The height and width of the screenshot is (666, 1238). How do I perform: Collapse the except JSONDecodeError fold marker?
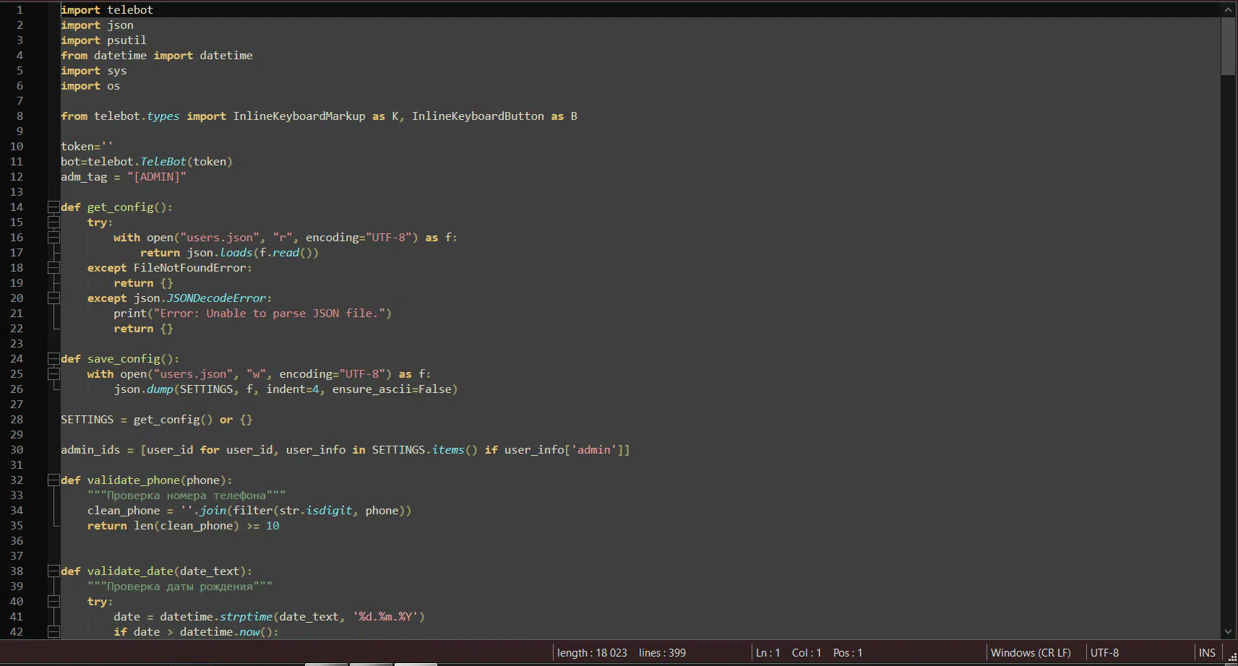[x=53, y=298]
